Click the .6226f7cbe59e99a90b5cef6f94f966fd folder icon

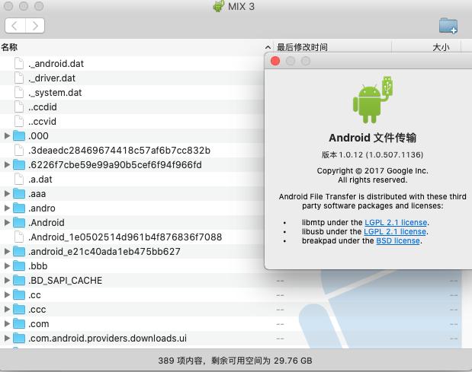(x=19, y=164)
